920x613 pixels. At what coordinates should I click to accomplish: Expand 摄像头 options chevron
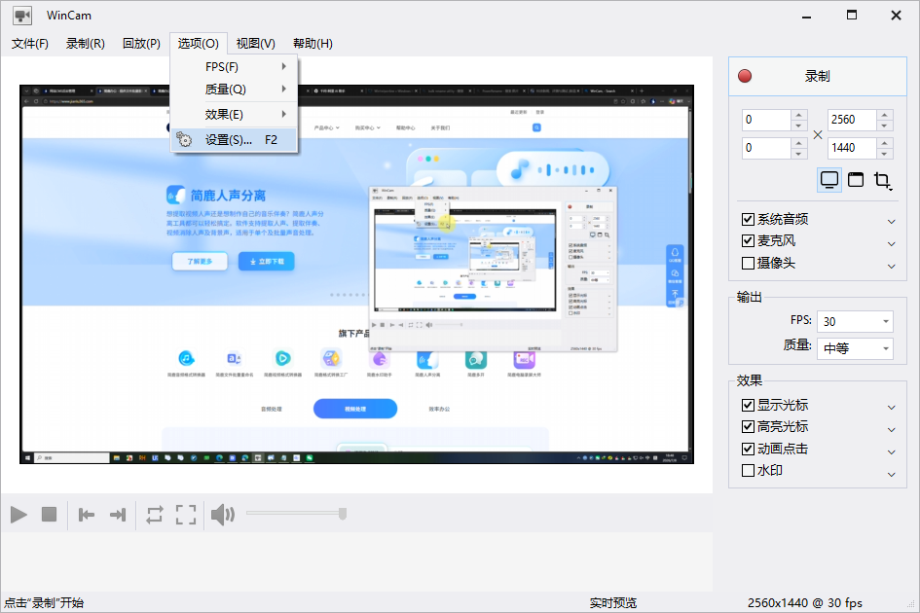[x=891, y=266]
